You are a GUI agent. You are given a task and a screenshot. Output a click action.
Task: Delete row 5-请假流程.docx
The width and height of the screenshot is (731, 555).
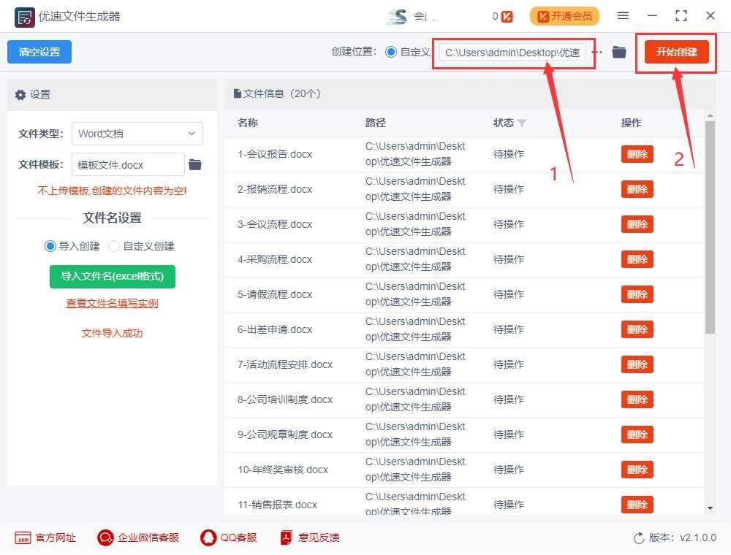637,294
